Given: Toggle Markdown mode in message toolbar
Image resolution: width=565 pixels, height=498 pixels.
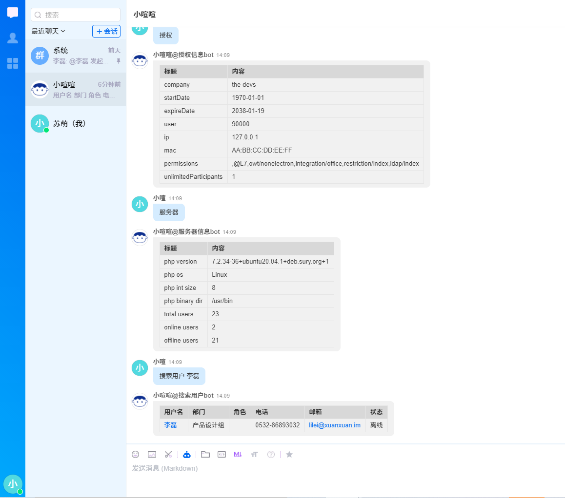Looking at the screenshot, I should pos(238,454).
